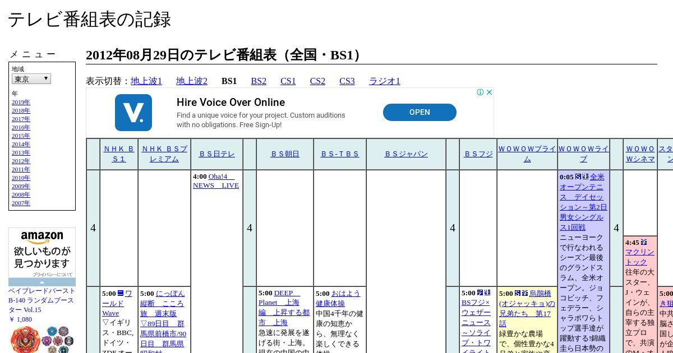673x353 pixels.
Task: Open the ＷＯＷＯＷプライム channel link
Action: (527, 154)
